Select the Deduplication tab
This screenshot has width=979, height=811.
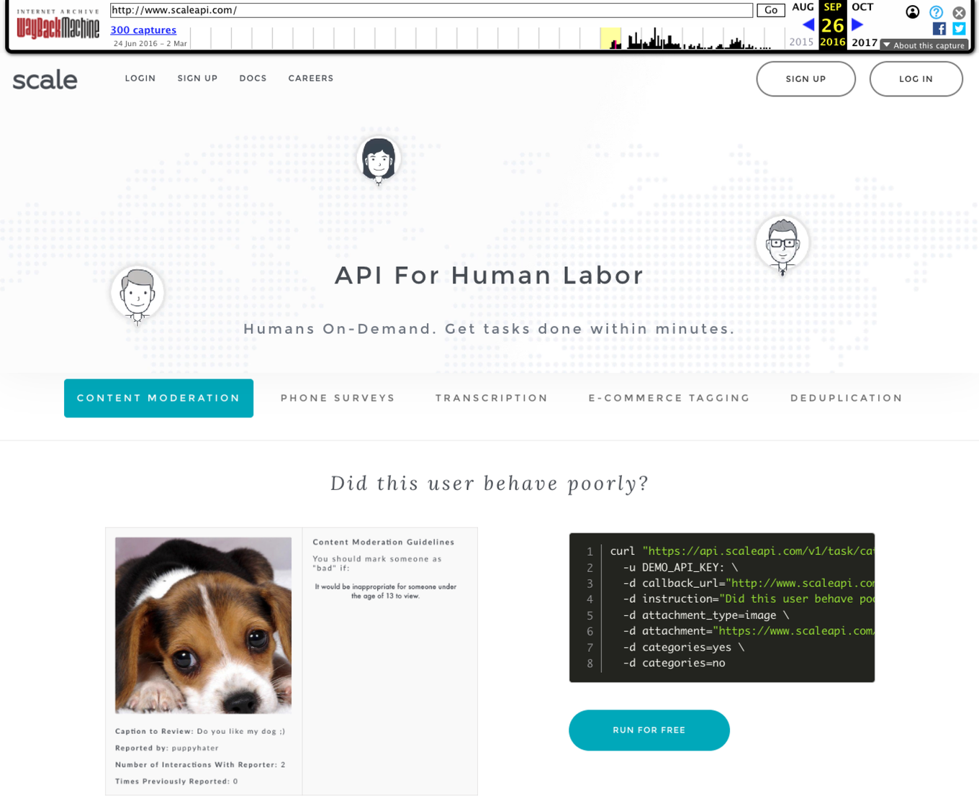point(847,398)
